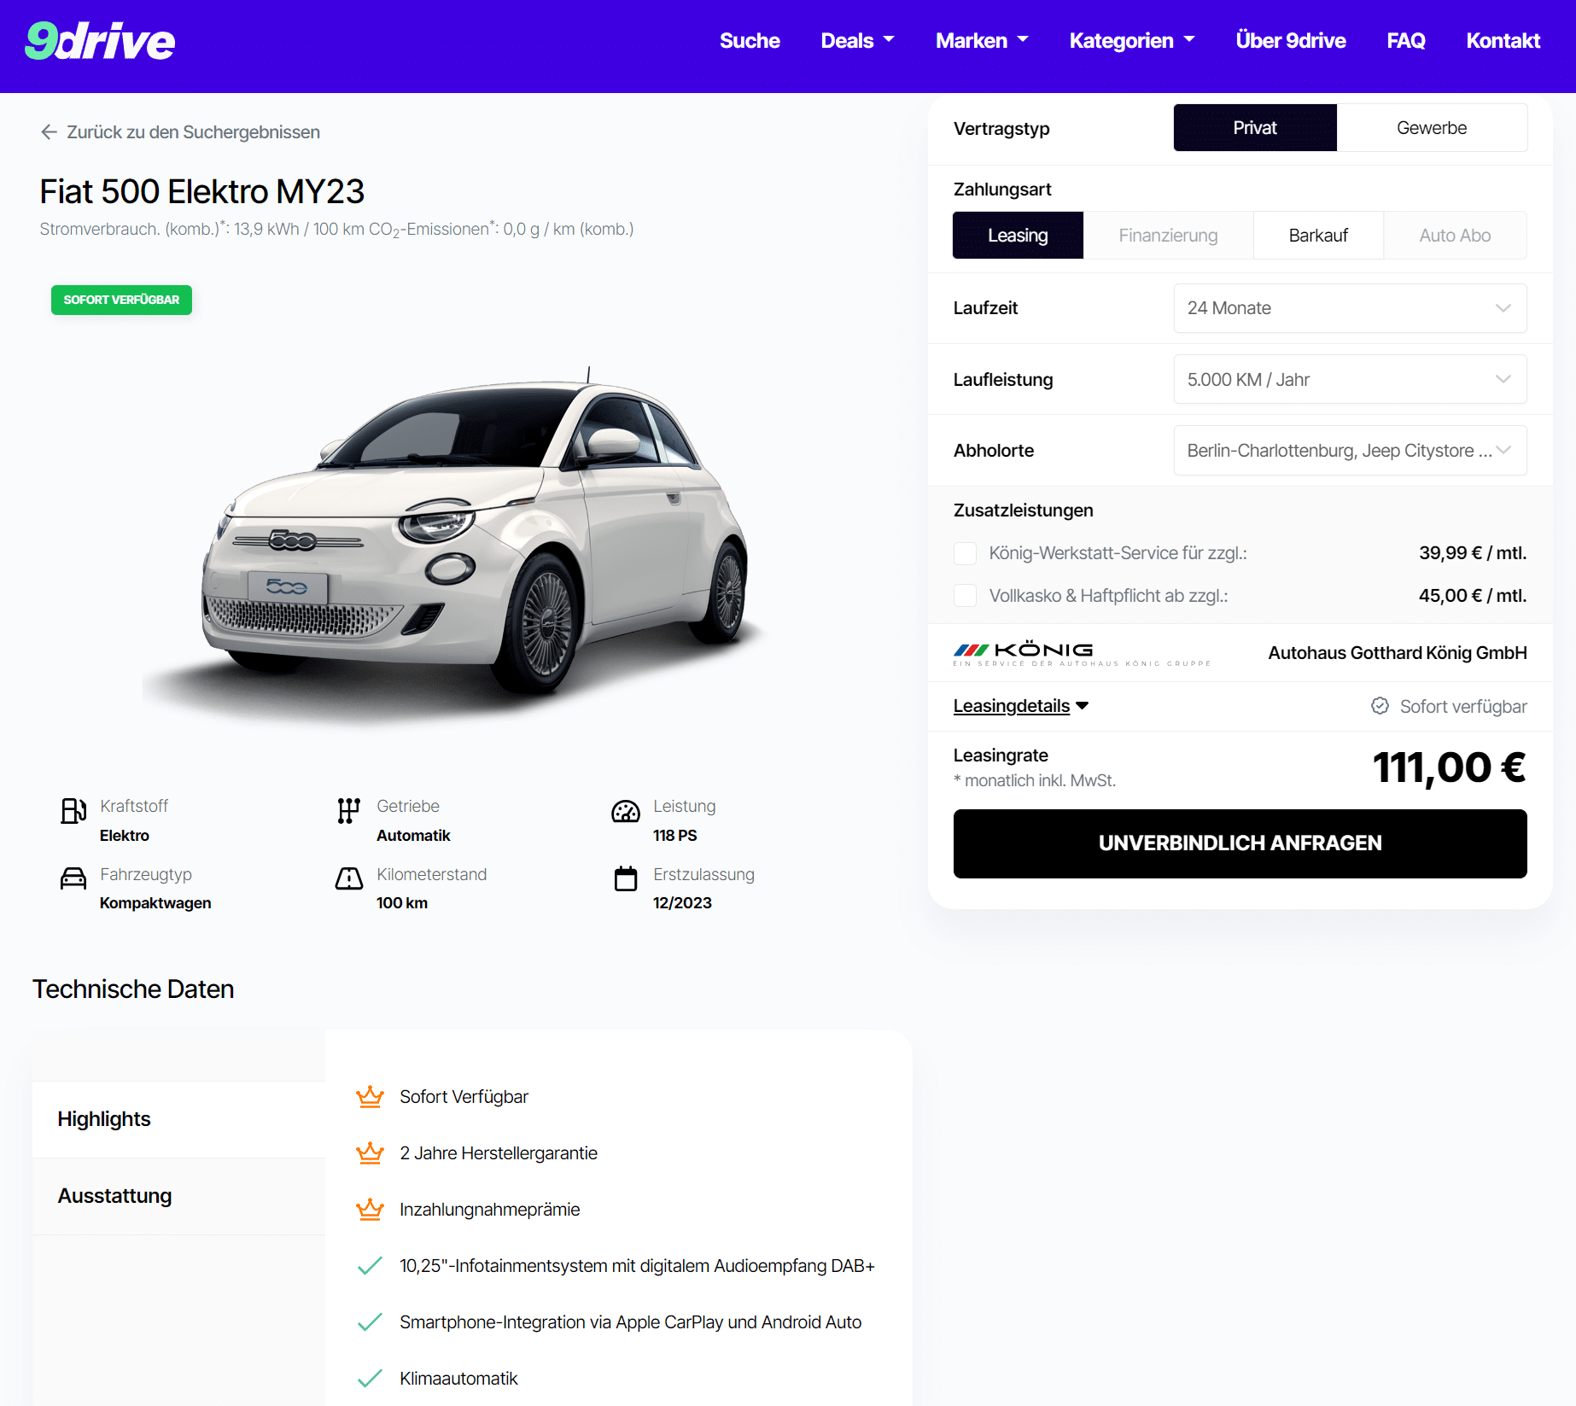Select Gewerbe contract type
The width and height of the screenshot is (1576, 1406).
[x=1432, y=128]
